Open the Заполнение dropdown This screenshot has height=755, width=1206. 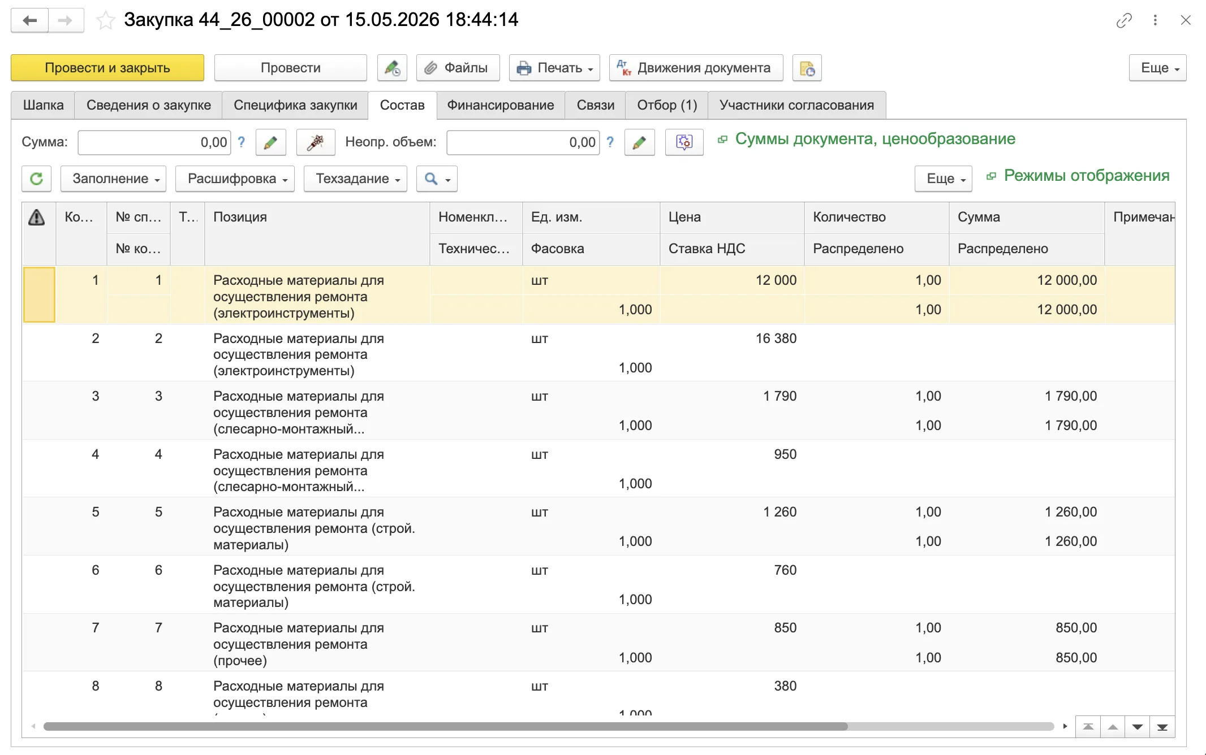[x=114, y=179]
